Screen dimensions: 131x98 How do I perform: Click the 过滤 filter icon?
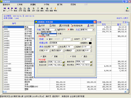tap(38, 9)
